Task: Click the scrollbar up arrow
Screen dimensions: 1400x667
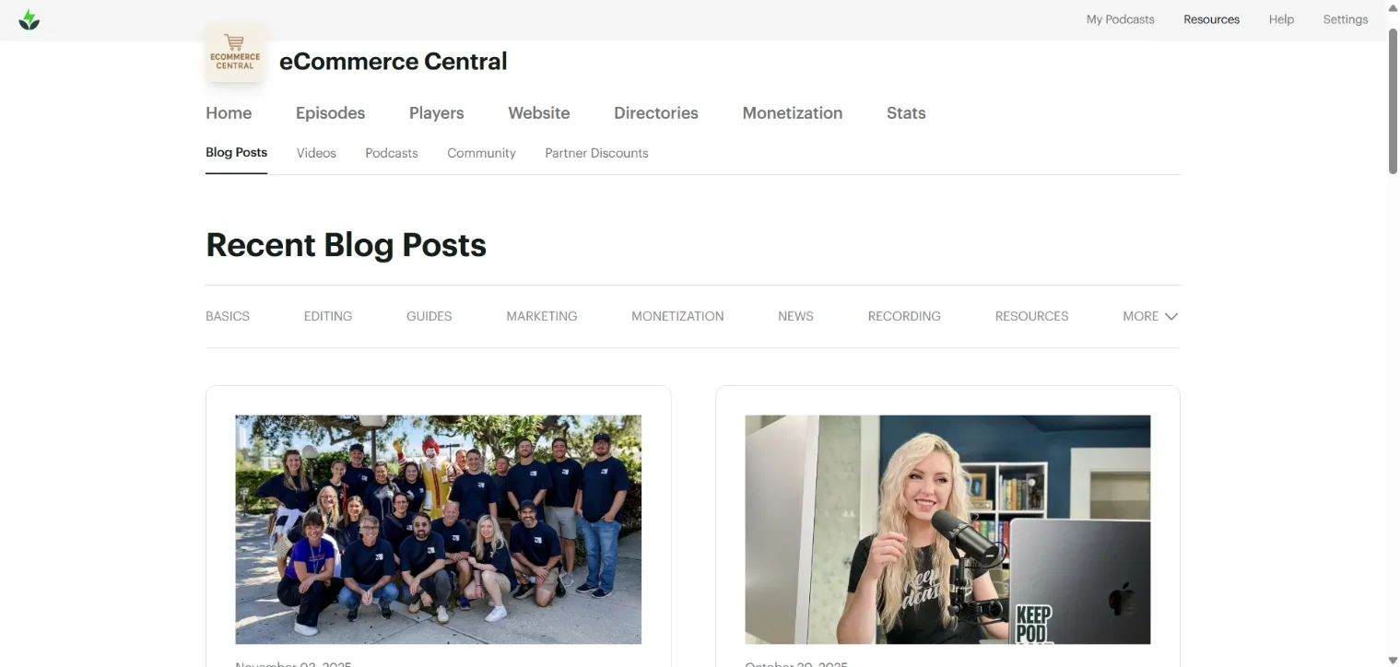Action: point(1393,6)
